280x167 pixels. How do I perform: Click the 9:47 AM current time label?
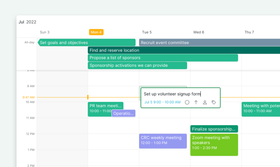pyautogui.click(x=28, y=97)
